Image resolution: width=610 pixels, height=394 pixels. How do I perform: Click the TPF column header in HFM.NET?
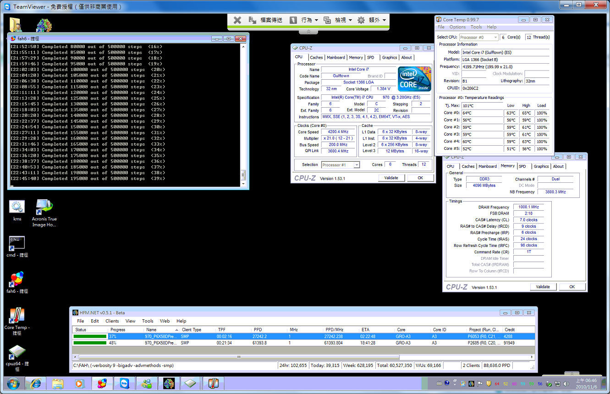click(233, 330)
